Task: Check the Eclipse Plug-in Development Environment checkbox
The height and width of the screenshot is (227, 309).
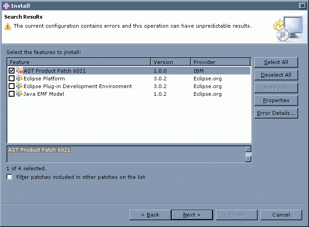Action: [x=11, y=86]
